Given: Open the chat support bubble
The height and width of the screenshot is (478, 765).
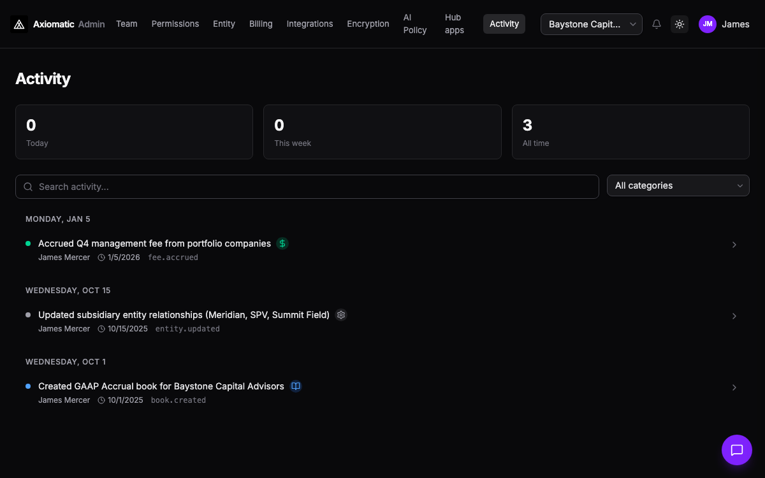Looking at the screenshot, I should point(736,450).
